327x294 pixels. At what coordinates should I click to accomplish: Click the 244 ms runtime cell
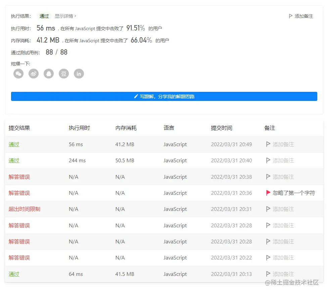[77, 161]
